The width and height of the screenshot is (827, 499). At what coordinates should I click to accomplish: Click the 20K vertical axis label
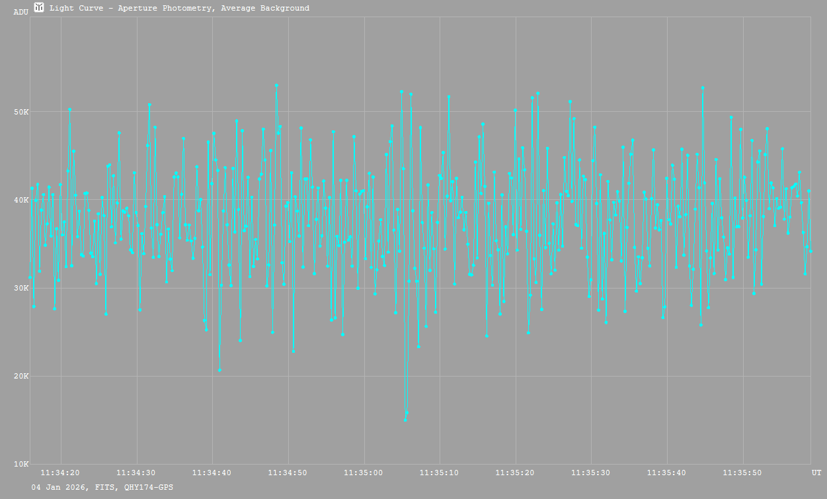[x=22, y=376]
